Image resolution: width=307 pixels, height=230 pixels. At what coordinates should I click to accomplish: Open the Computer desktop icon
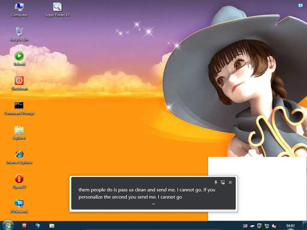click(x=19, y=10)
